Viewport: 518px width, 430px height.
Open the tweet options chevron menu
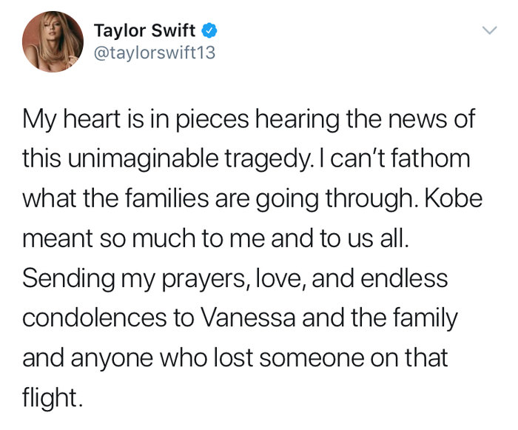(488, 32)
